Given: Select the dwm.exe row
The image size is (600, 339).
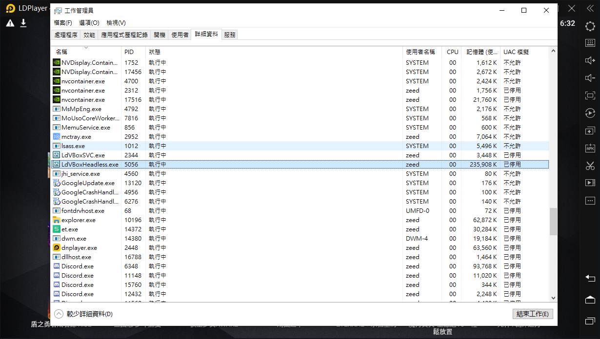Looking at the screenshot, I should (300, 239).
